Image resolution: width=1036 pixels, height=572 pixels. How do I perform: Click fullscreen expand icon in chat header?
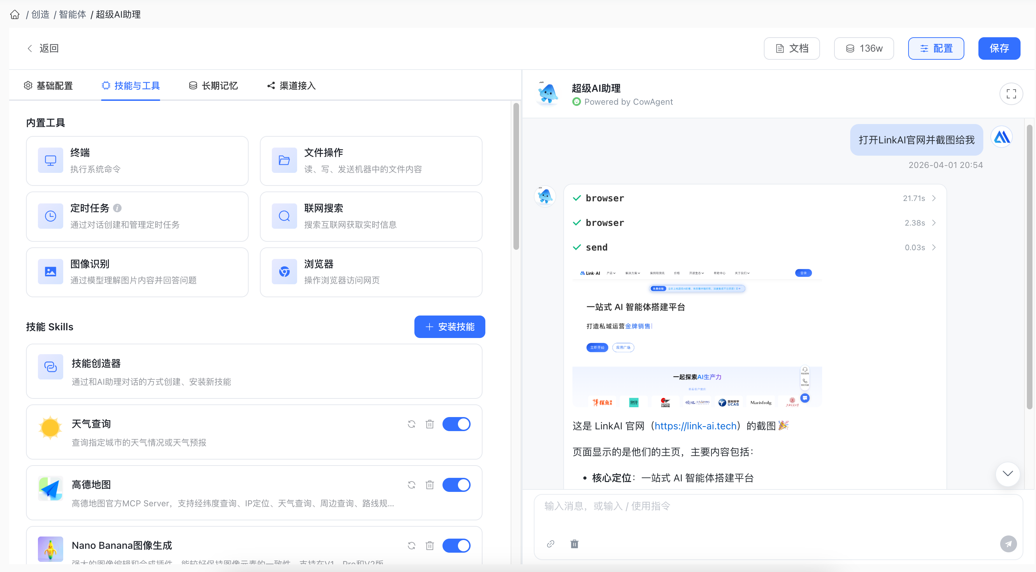coord(1011,94)
